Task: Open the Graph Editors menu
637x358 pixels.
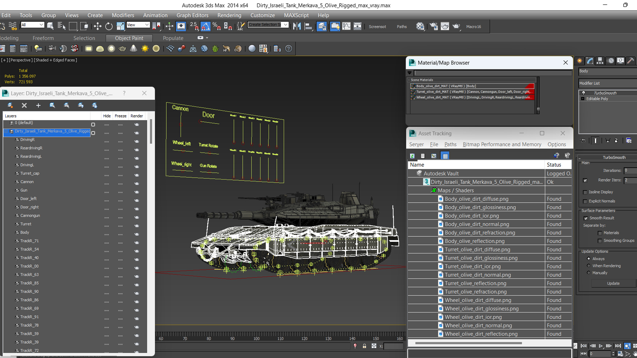Action: (192, 15)
